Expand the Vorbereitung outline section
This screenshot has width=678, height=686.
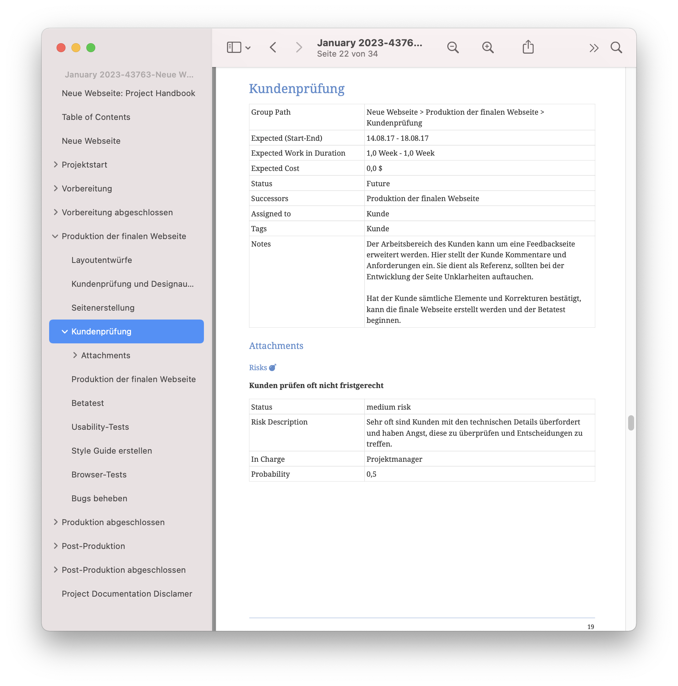click(x=55, y=188)
